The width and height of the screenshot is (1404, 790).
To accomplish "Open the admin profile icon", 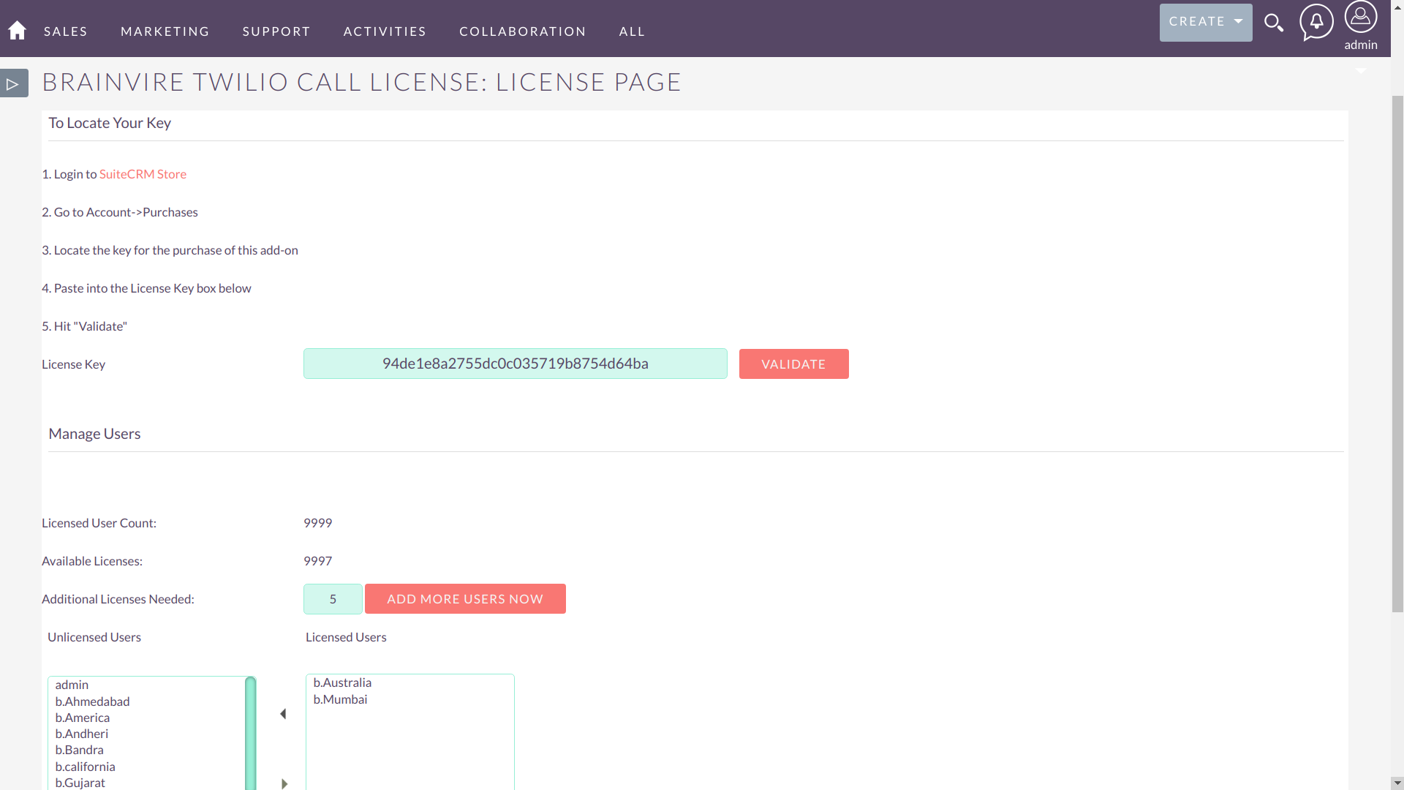I will [1360, 15].
